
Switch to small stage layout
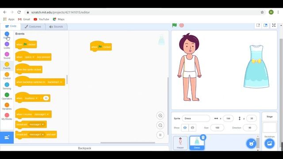258,25
